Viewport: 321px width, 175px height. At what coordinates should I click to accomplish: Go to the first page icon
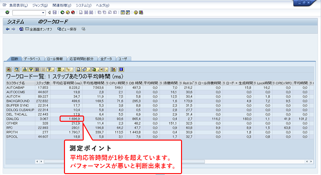pyautogui.click(x=99, y=13)
